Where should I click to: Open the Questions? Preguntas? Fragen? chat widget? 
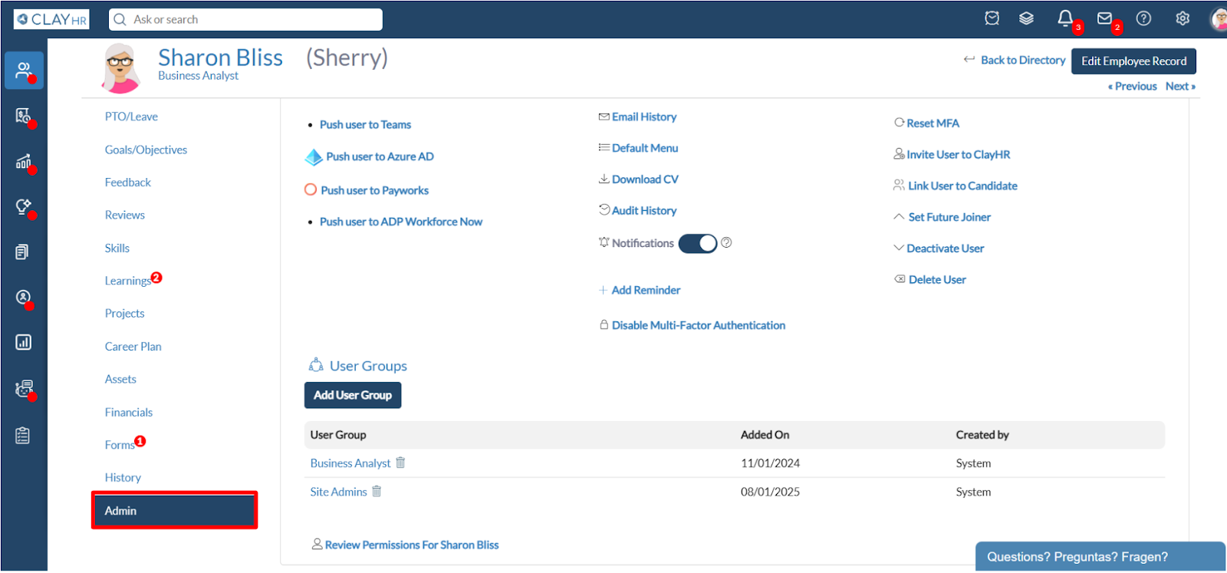[1100, 557]
